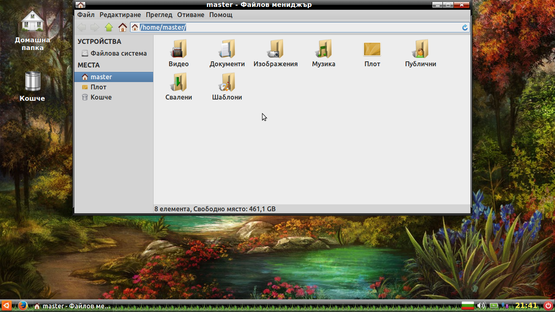
Task: Open network status arrows in tray
Action: click(505, 305)
